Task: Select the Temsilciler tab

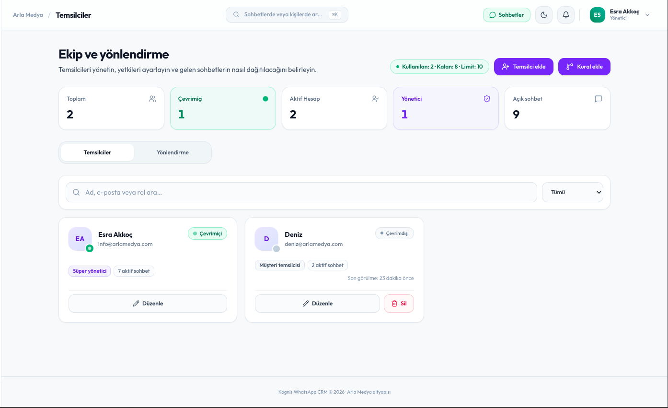Action: coord(97,152)
